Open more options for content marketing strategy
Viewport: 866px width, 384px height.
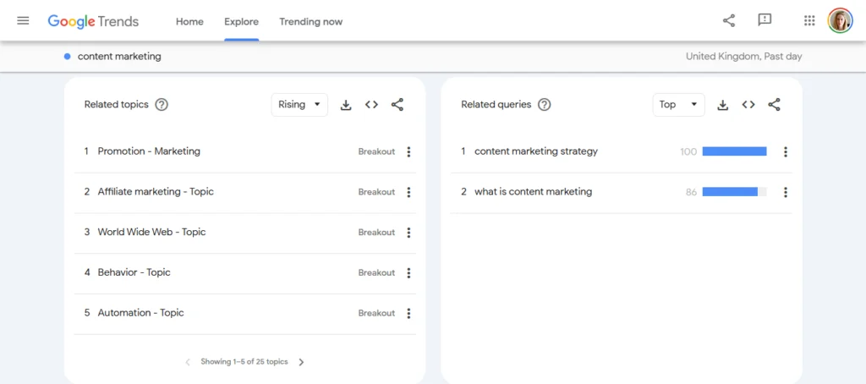point(786,151)
